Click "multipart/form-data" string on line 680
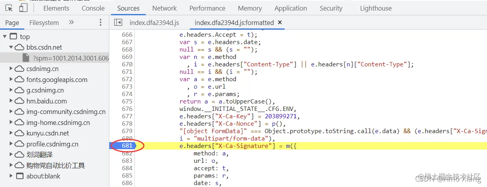 pyautogui.click(x=233, y=139)
